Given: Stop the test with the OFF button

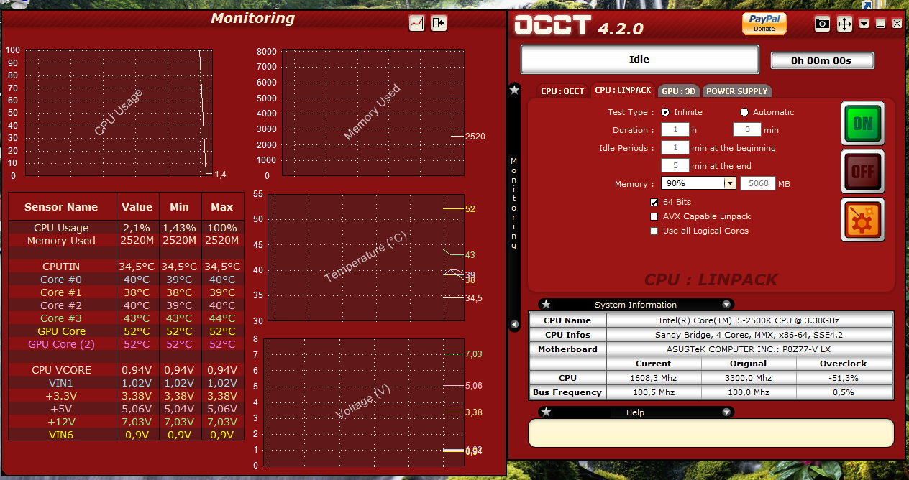Looking at the screenshot, I should (x=863, y=172).
